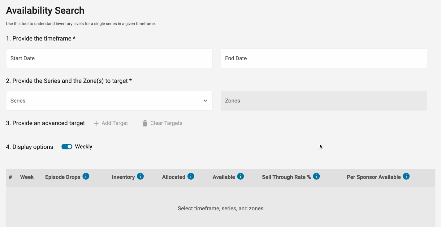The width and height of the screenshot is (441, 227).
Task: Select the # column header
Action: (x=11, y=177)
